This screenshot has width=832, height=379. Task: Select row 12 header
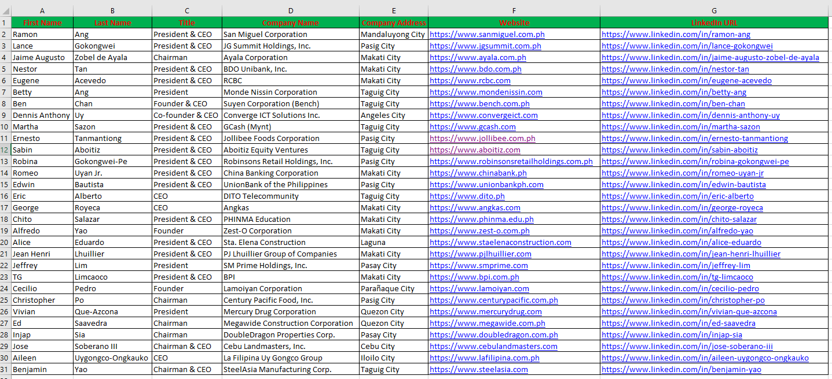tap(5, 150)
